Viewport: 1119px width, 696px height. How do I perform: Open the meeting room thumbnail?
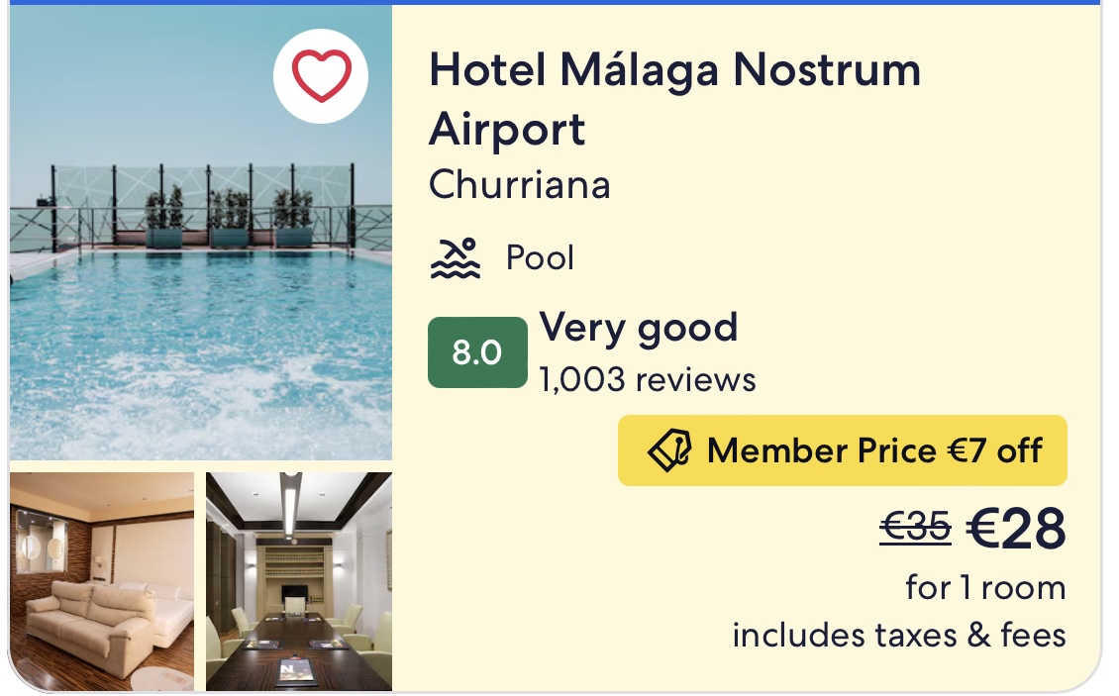299,581
